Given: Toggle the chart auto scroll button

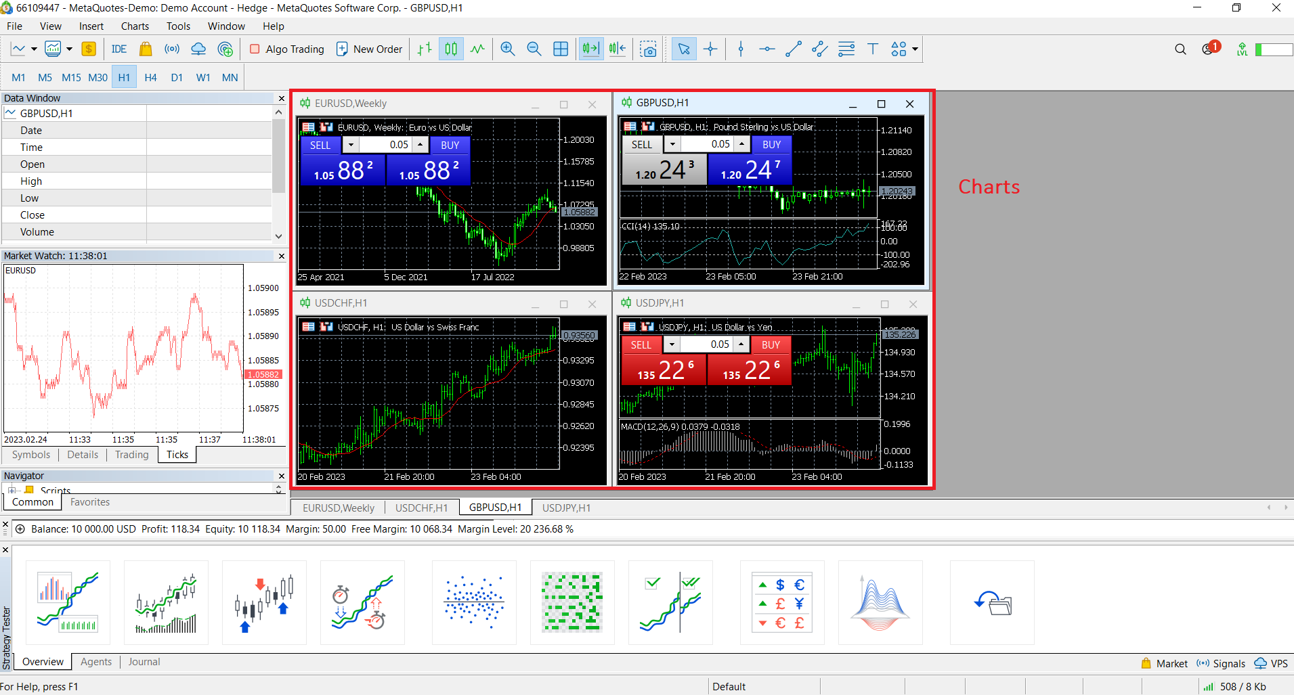Looking at the screenshot, I should [x=590, y=49].
